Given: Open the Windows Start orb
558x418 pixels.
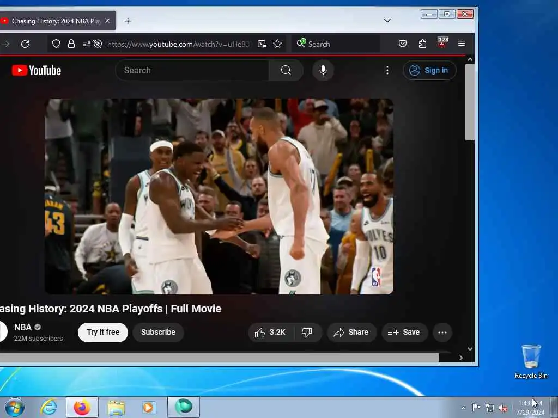Looking at the screenshot, I should tap(15, 407).
